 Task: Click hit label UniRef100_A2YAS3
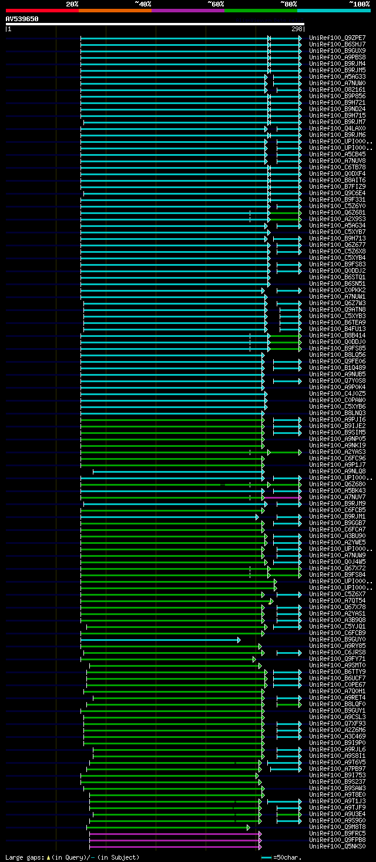point(337,452)
